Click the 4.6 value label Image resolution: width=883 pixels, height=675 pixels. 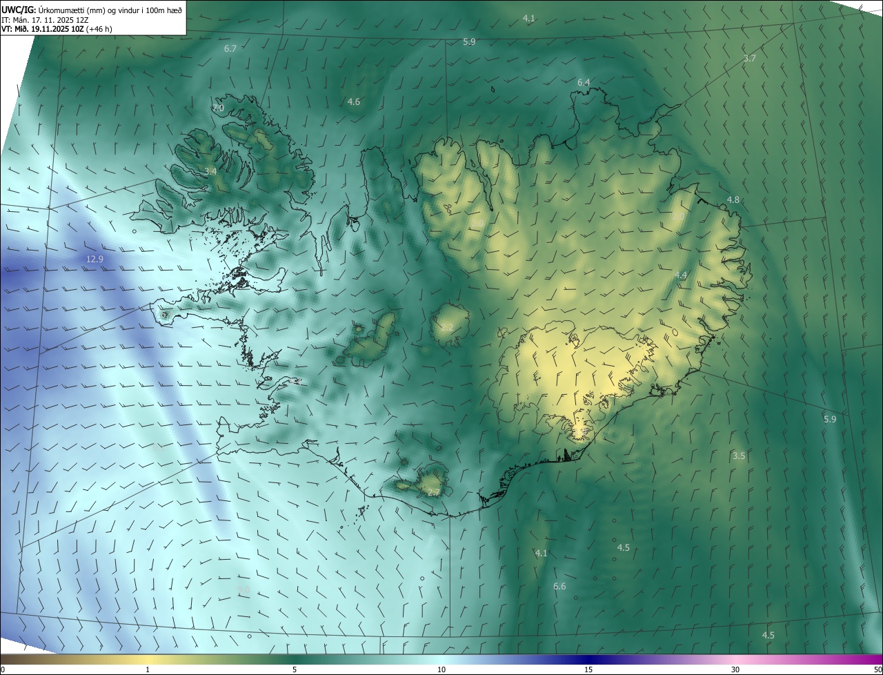coord(353,102)
